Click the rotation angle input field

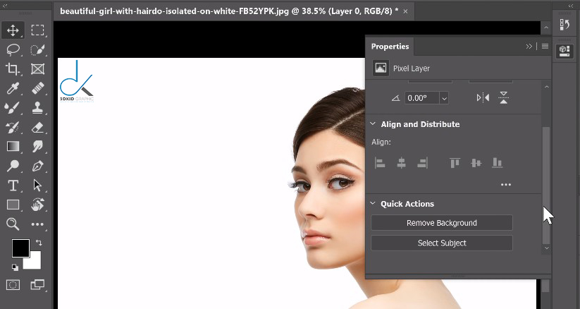pyautogui.click(x=421, y=98)
